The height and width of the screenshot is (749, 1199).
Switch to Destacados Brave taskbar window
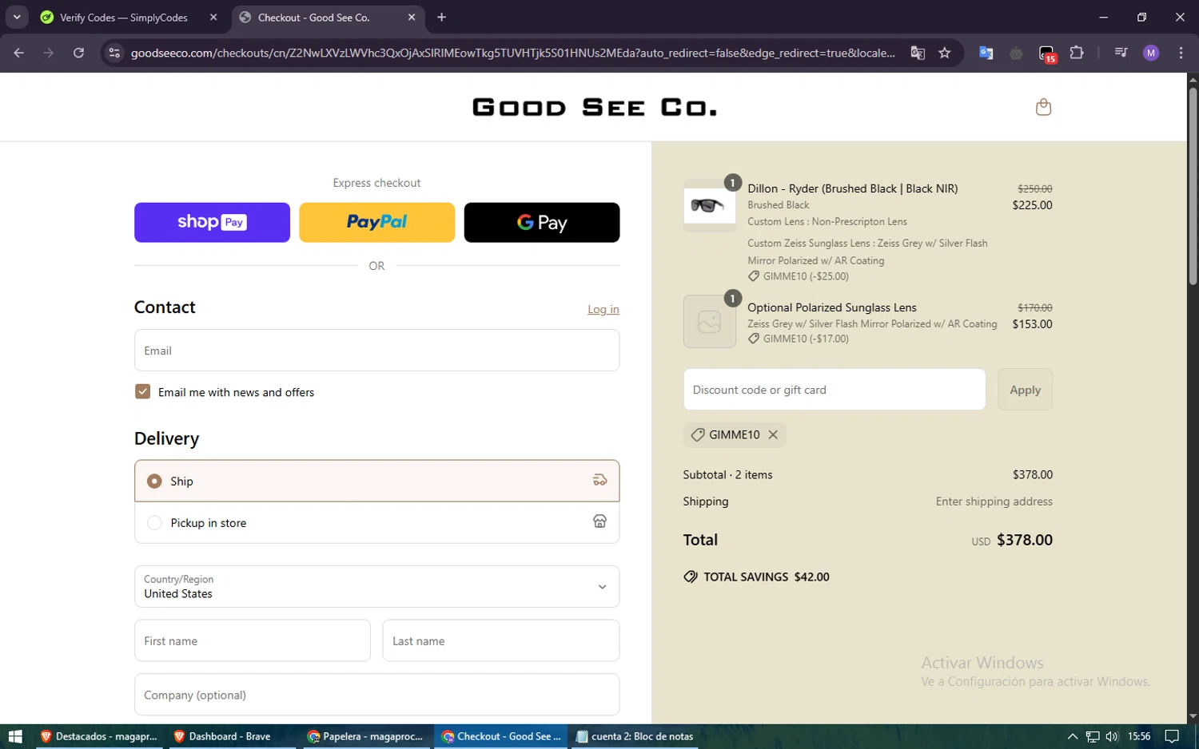point(99,736)
